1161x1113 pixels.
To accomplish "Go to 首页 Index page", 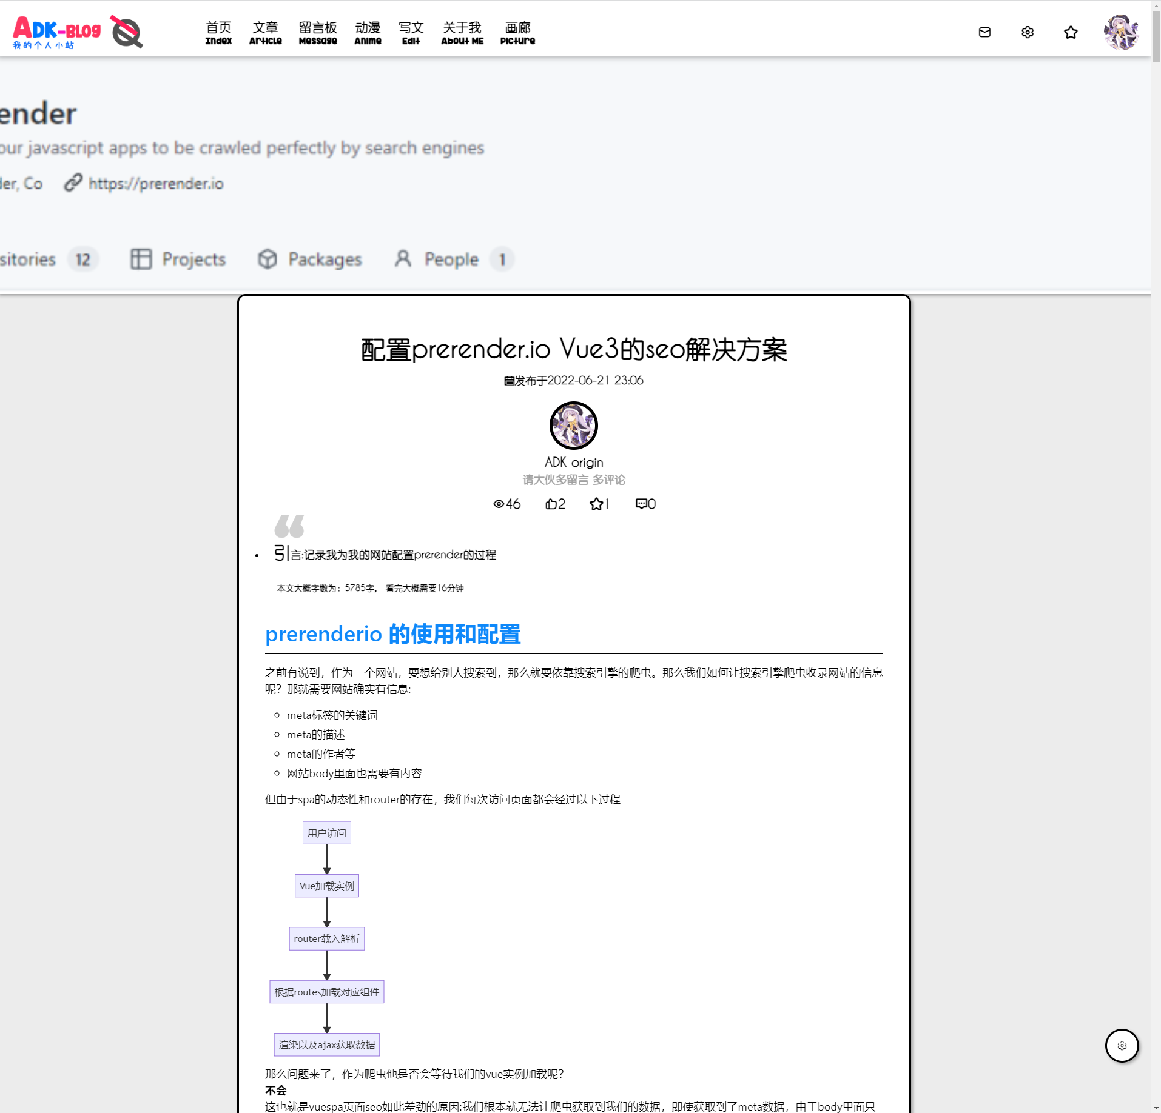I will click(x=218, y=33).
